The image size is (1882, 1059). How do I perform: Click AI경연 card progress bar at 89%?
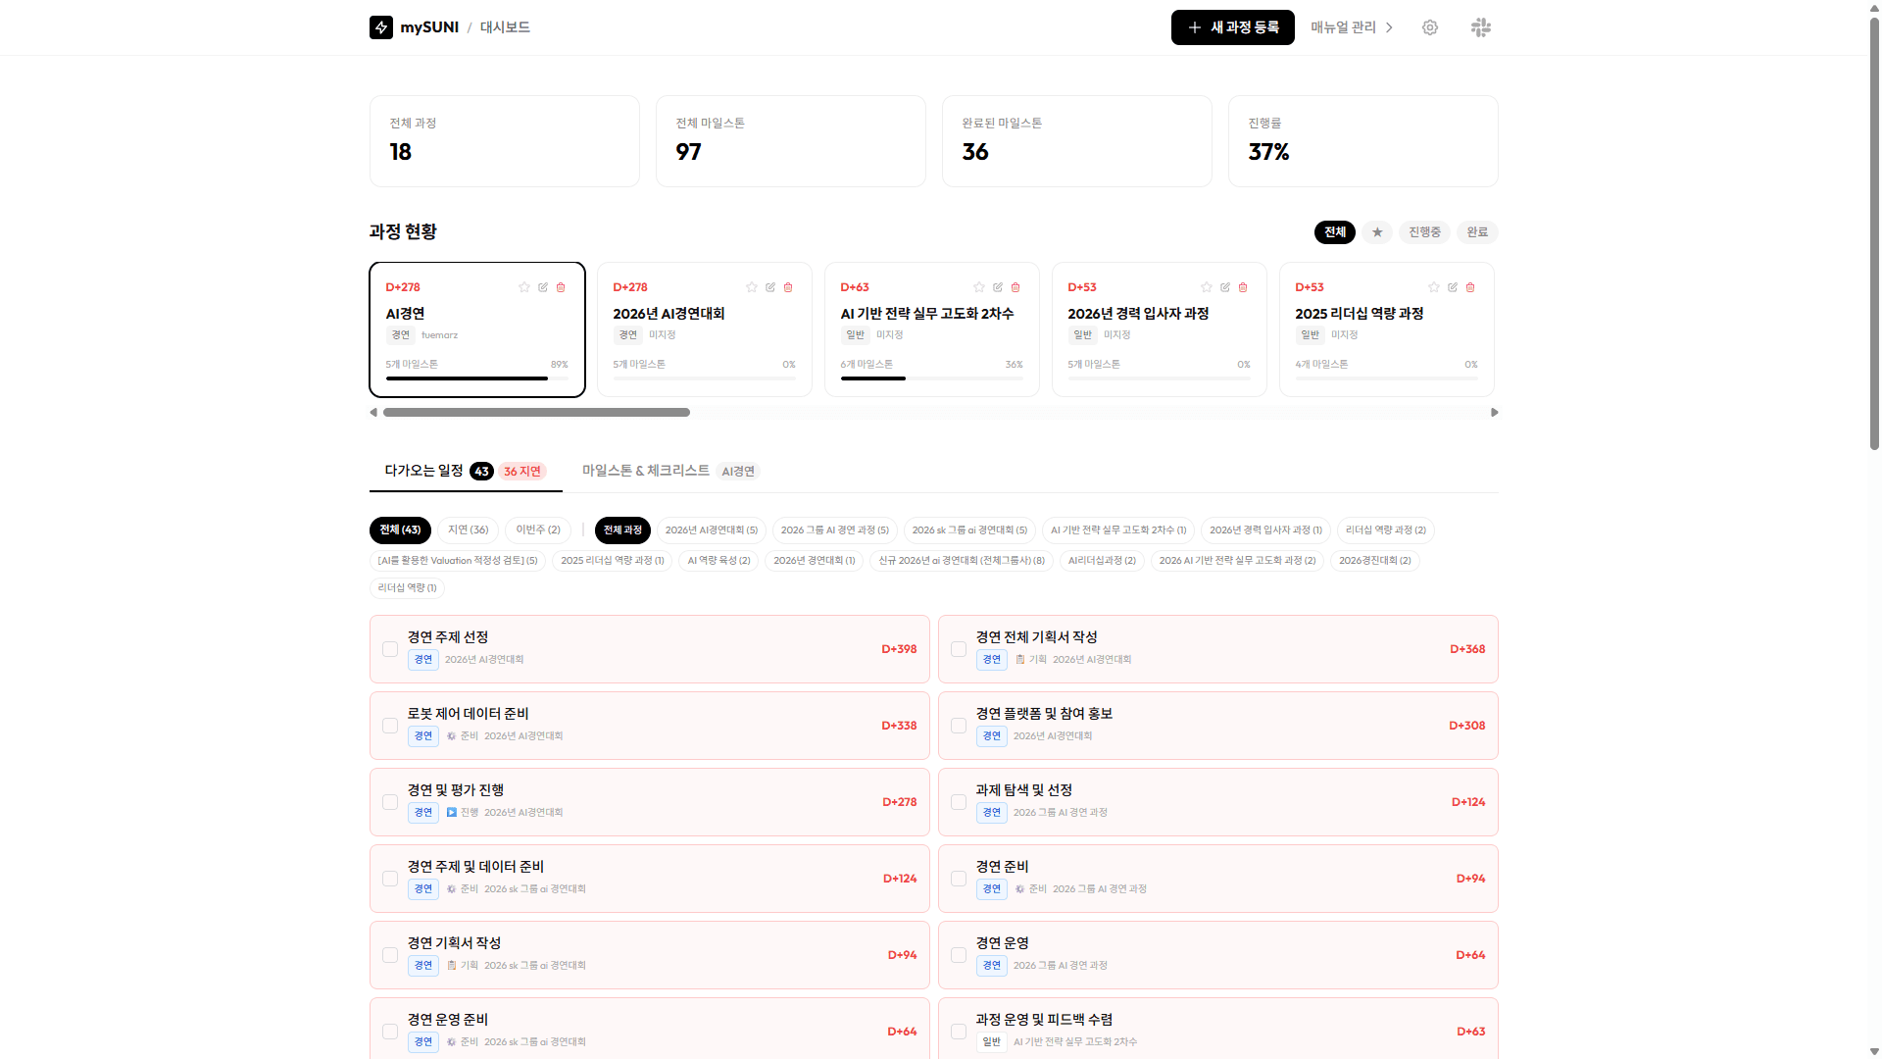477,378
